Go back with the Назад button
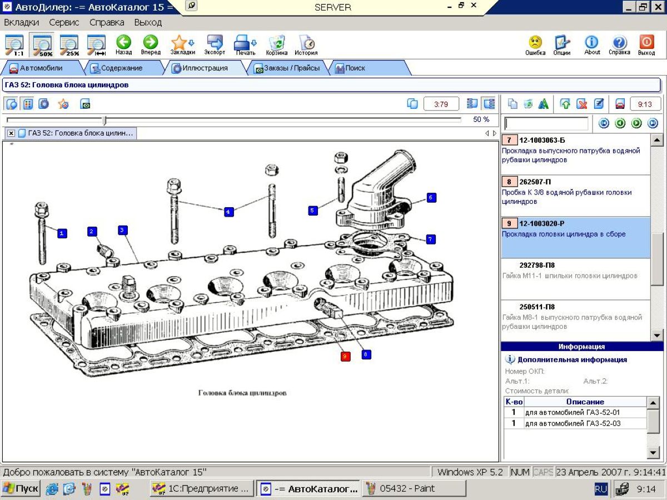 click(x=123, y=45)
